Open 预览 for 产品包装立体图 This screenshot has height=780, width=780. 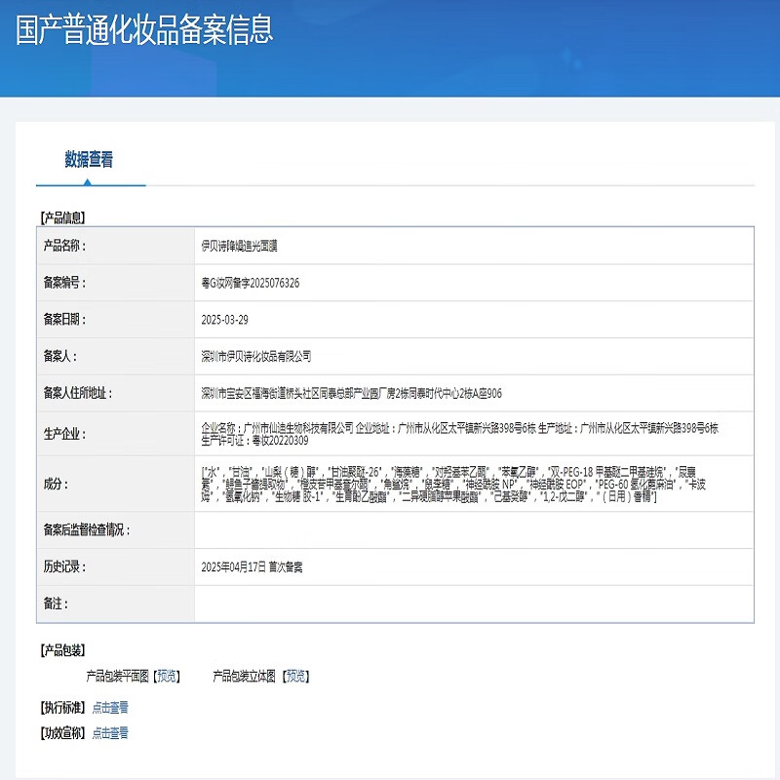299,673
